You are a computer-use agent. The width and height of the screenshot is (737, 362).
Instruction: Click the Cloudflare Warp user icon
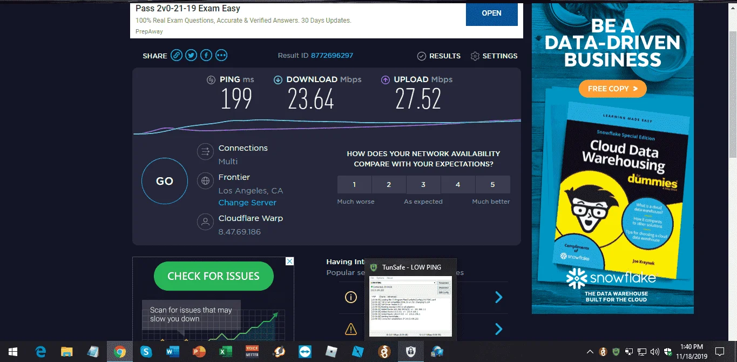pos(205,222)
